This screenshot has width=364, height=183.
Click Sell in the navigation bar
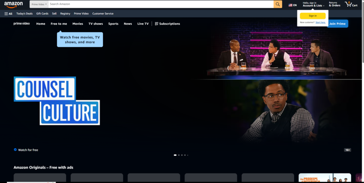coord(54,14)
